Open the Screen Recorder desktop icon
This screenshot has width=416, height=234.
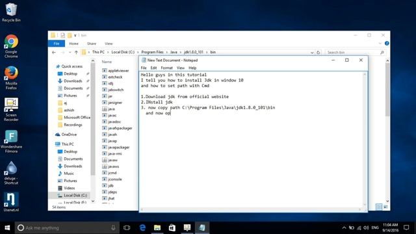pos(11,109)
